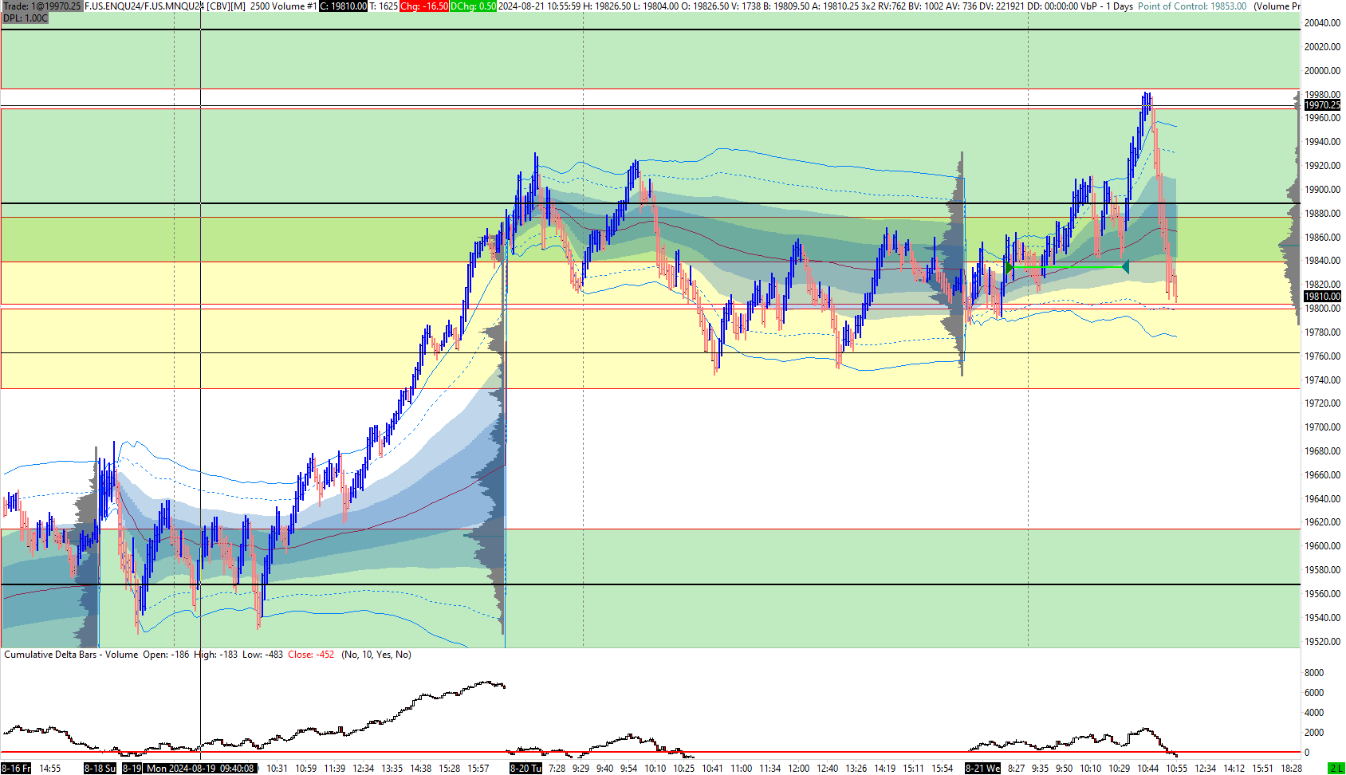Click the "Cumulative Delta Bars - Volume" study label
This screenshot has height=775, width=1346.
[71, 655]
